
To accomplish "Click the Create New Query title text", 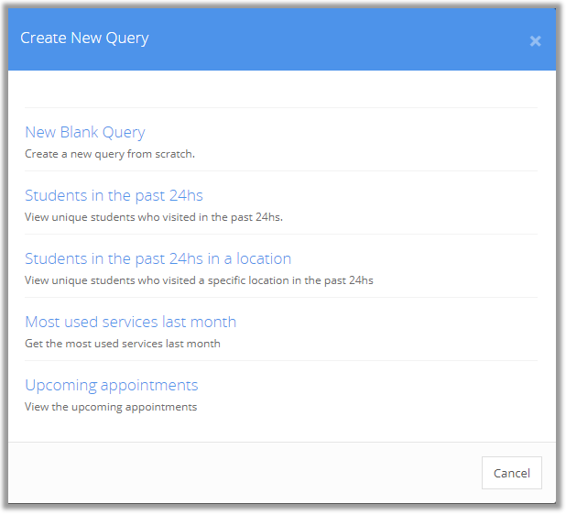I will tap(84, 38).
